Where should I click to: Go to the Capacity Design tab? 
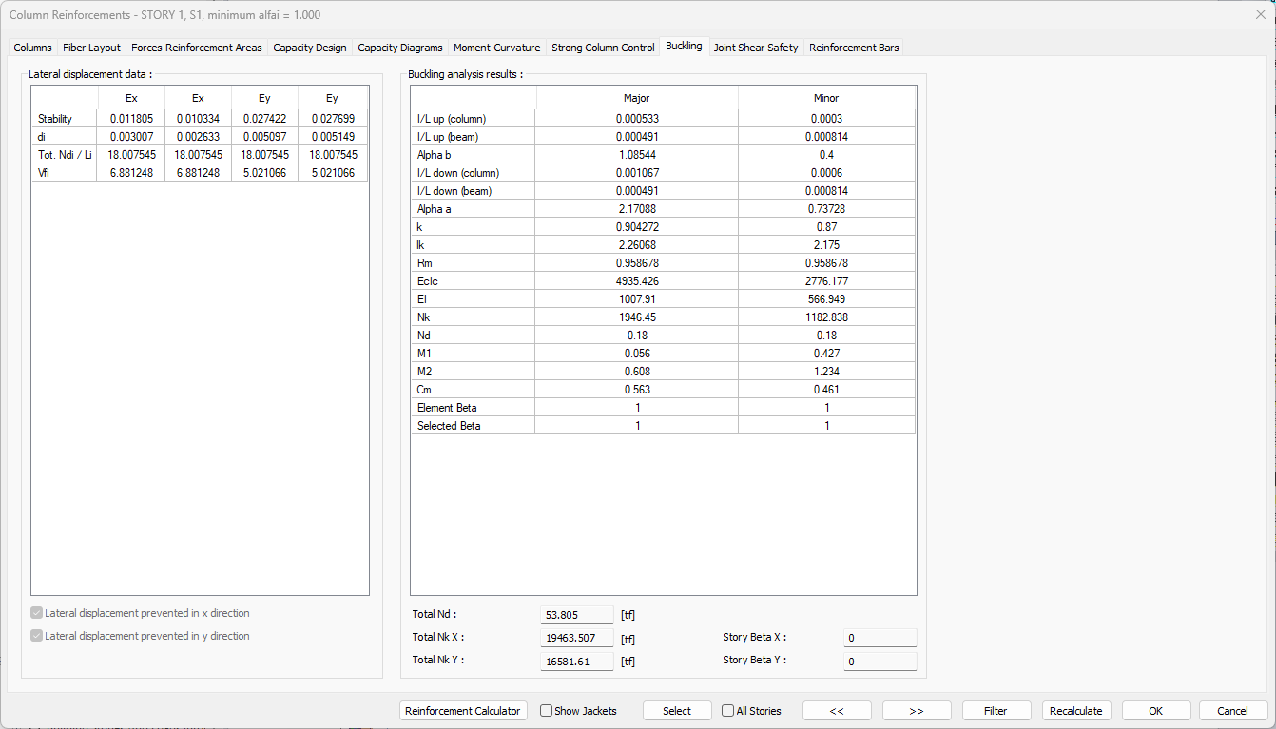tap(309, 48)
